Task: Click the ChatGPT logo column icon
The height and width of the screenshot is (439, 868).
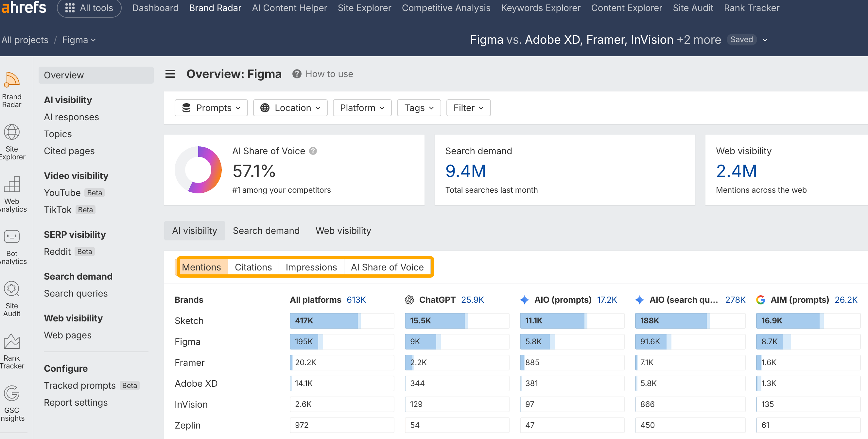Action: click(x=409, y=300)
